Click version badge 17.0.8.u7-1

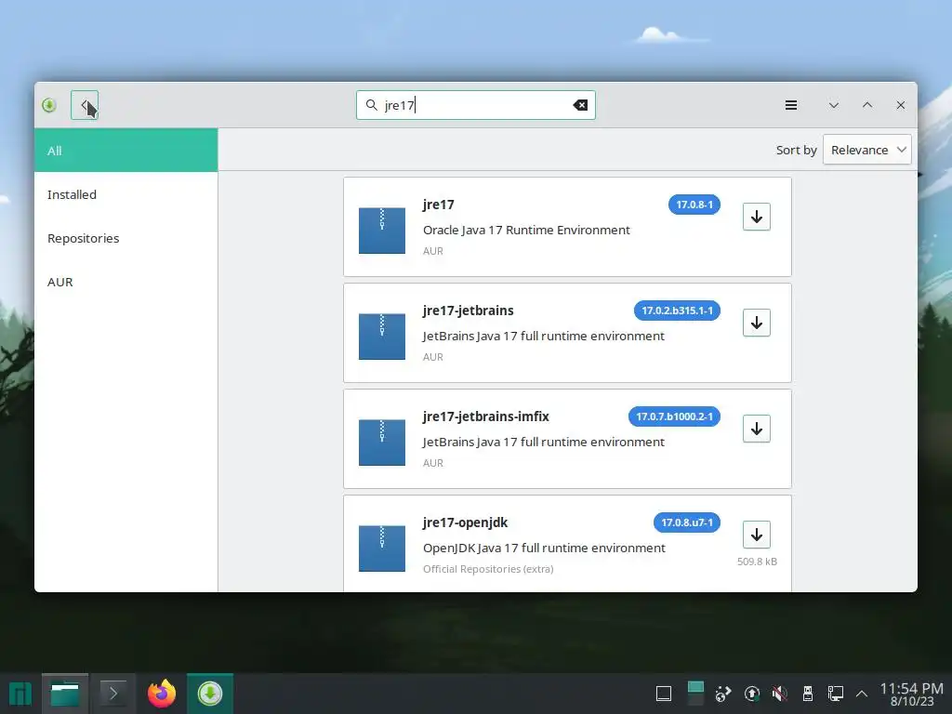[x=687, y=522]
